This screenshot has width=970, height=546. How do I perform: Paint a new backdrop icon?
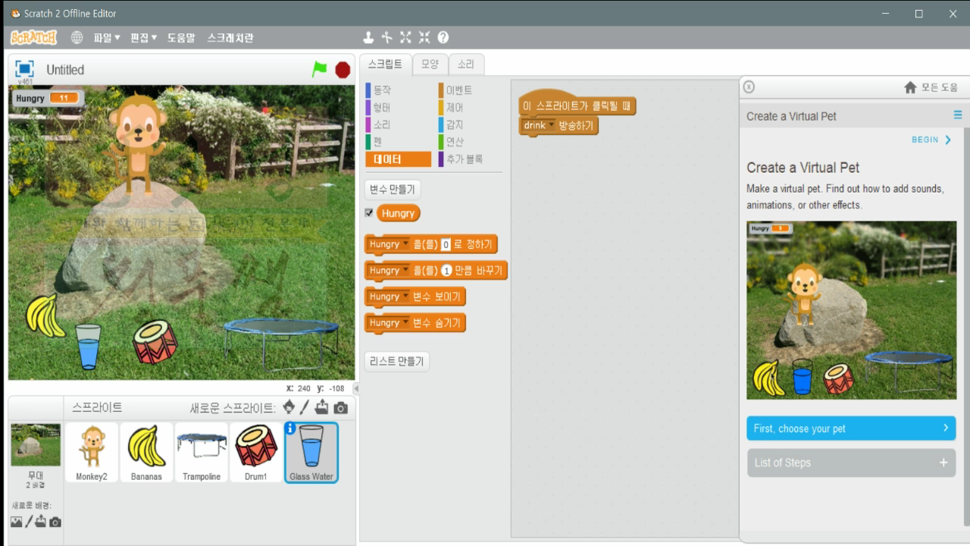tap(30, 522)
